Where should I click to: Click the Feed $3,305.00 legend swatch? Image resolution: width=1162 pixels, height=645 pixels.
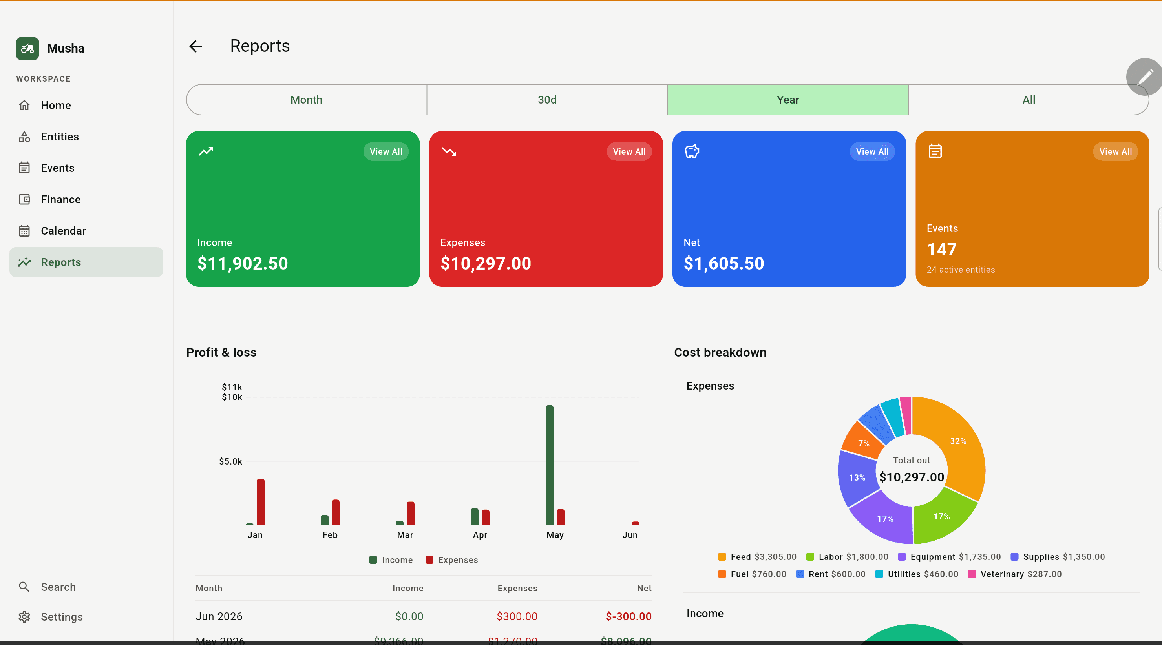722,557
